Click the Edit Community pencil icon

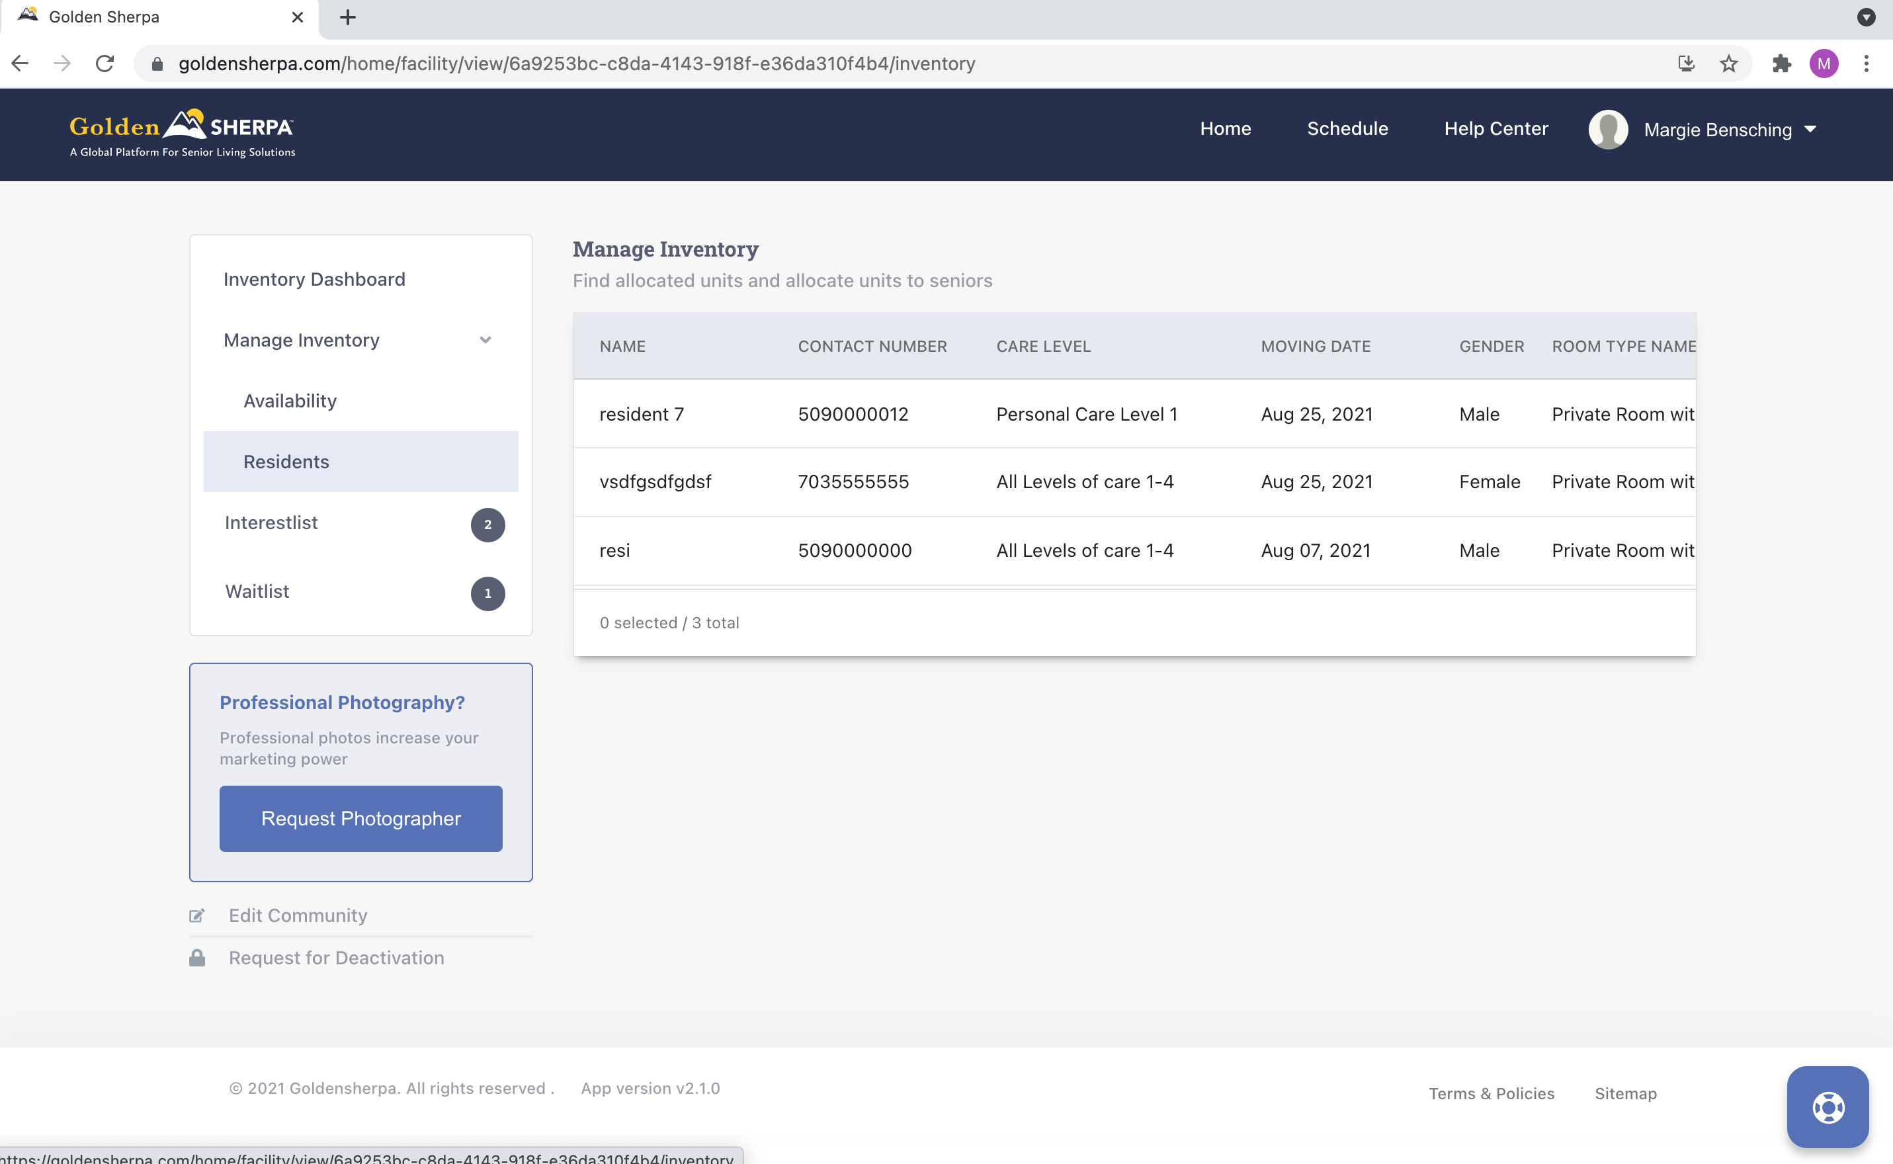(x=197, y=915)
